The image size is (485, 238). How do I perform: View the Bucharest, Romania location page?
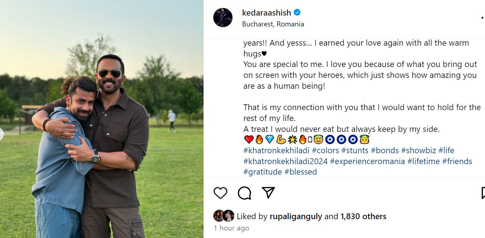273,24
